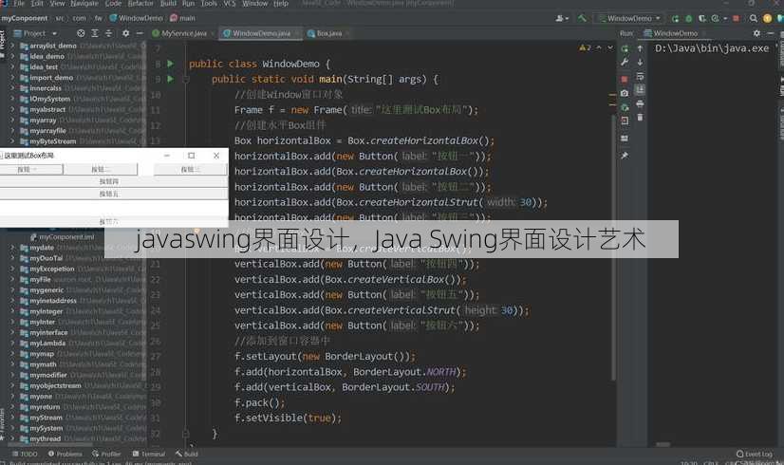Click the Down Stack Trace arrow icon
The height and width of the screenshot is (465, 784).
click(x=640, y=62)
